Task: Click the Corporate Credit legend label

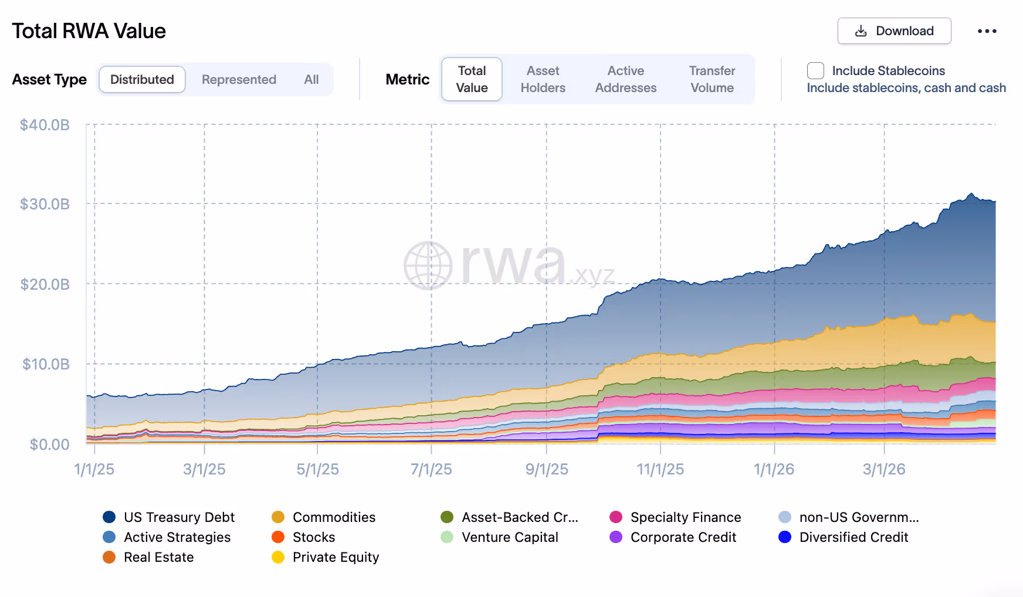Action: (x=683, y=537)
